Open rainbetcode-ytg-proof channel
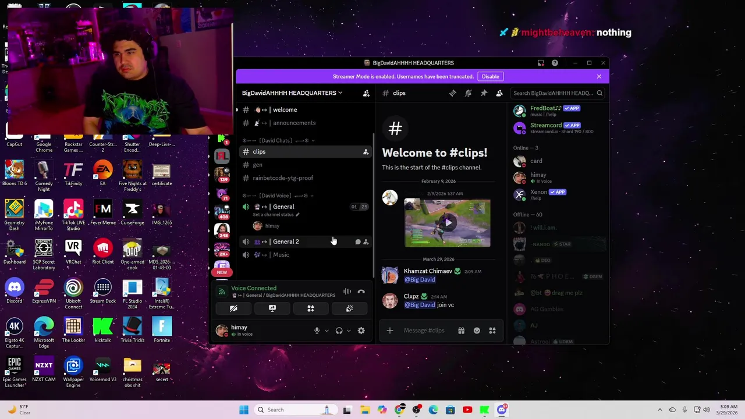Screen dimensions: 745x419 [306, 178]
